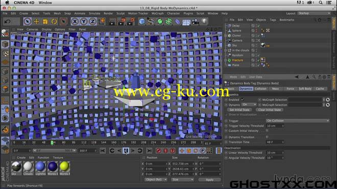Click the Set Initial State button
Image resolution: width=337 pixels, height=189 pixels.
pos(239,110)
